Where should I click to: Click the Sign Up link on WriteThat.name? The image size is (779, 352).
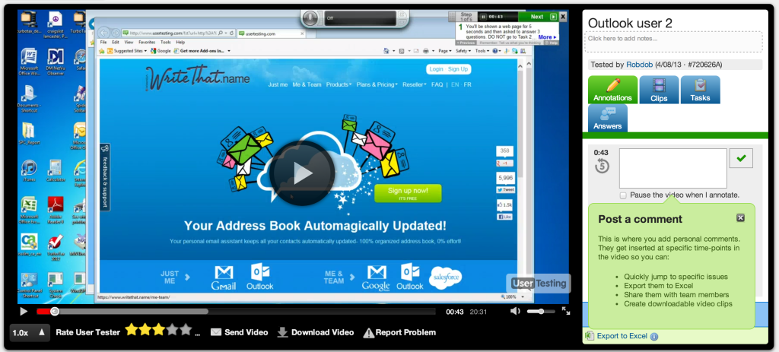[457, 69]
